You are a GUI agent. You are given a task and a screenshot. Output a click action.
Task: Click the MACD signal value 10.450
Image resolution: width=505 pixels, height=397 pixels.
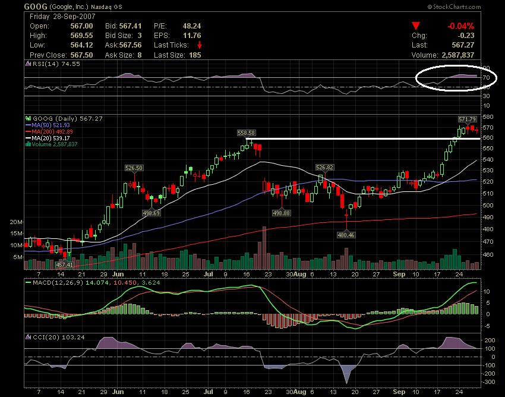tap(125, 283)
